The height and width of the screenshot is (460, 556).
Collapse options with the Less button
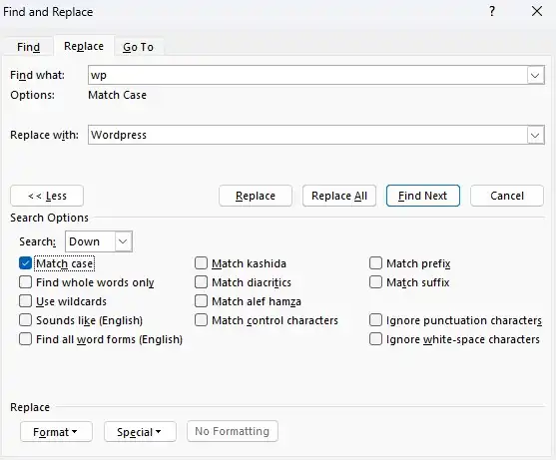click(47, 196)
